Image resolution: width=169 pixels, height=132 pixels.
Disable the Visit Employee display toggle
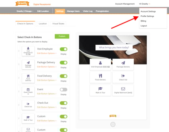coord(63,49)
